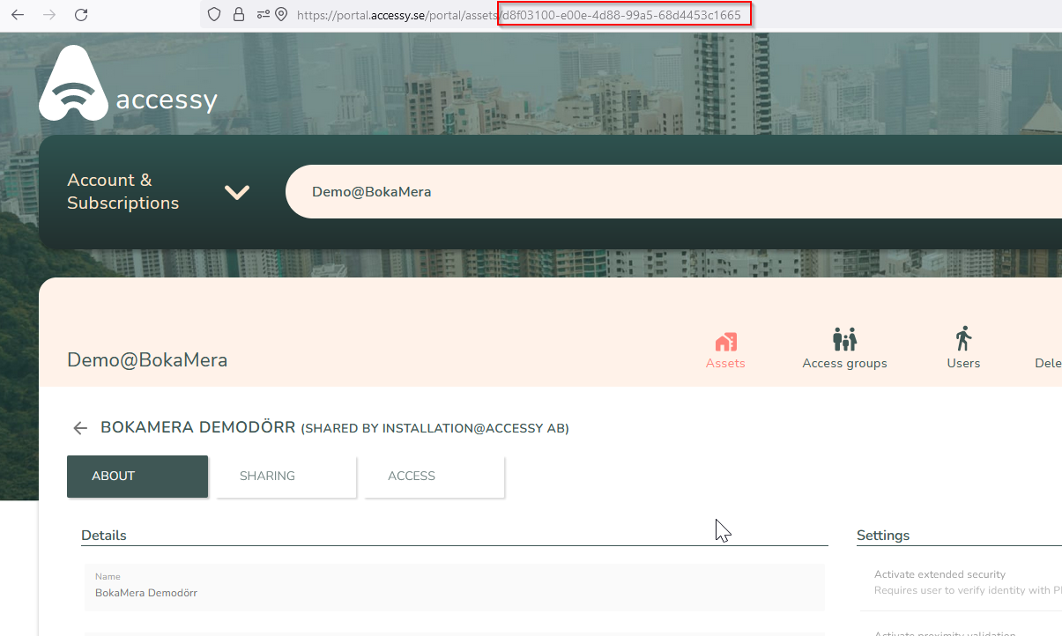
Task: Open the Assets section
Action: coord(725,349)
